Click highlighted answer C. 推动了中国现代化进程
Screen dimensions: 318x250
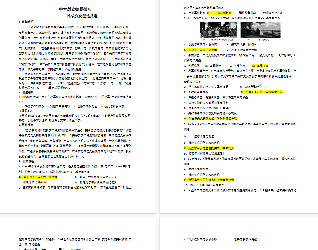pos(201,50)
